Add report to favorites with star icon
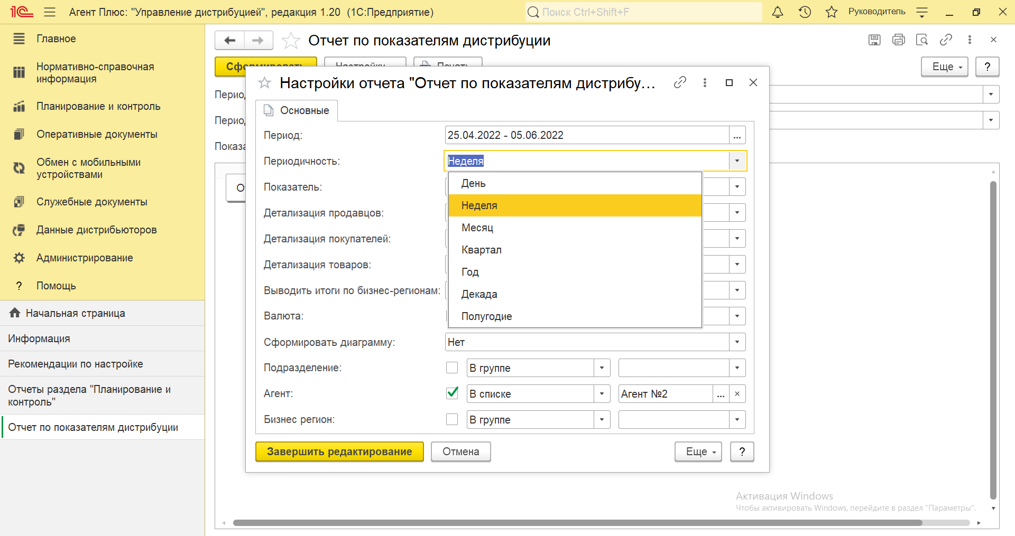The height and width of the screenshot is (536, 1015). 291,40
